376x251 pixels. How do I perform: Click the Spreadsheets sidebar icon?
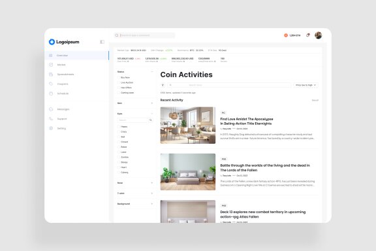pos(51,75)
